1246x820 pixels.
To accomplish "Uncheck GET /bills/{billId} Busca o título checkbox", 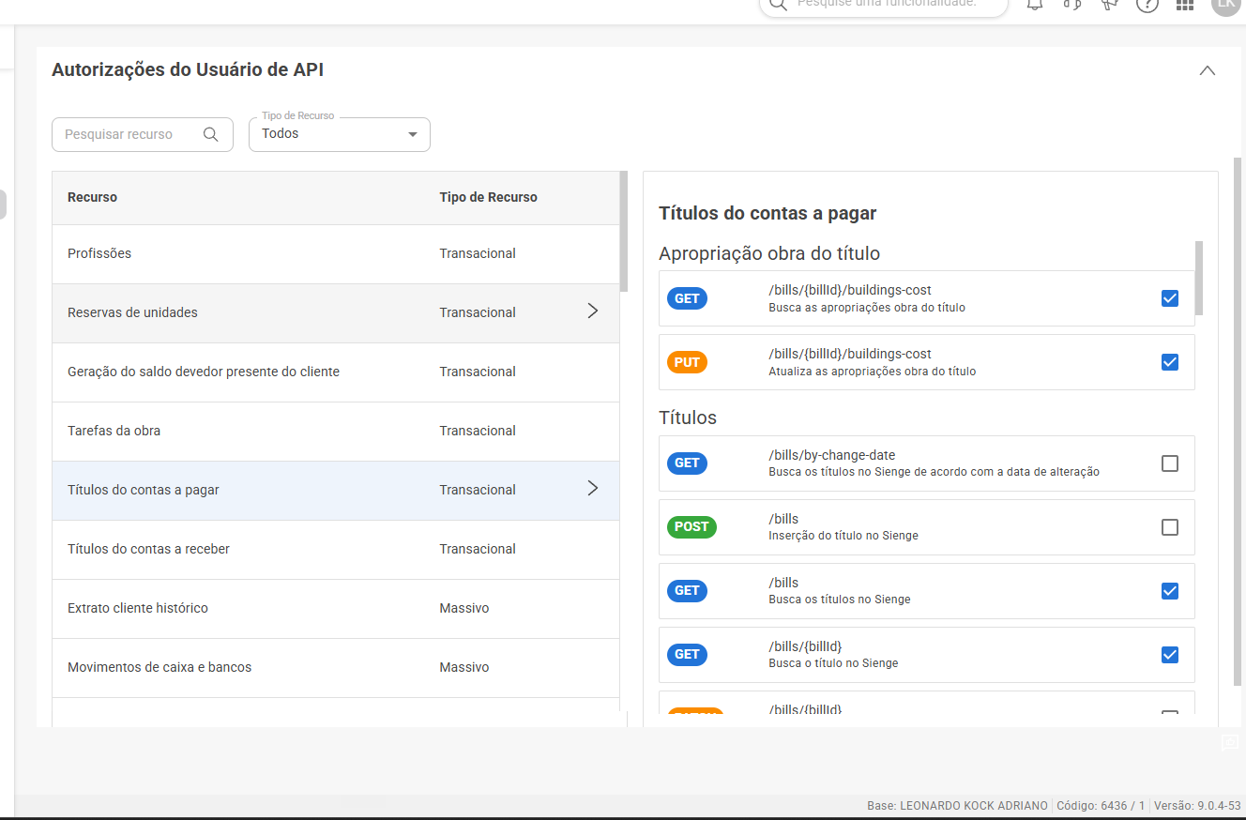I will (x=1170, y=655).
